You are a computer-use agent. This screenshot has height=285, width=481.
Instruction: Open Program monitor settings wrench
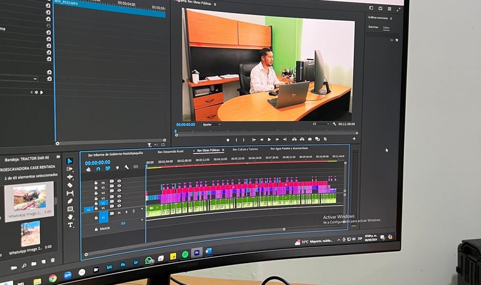[x=334, y=124]
